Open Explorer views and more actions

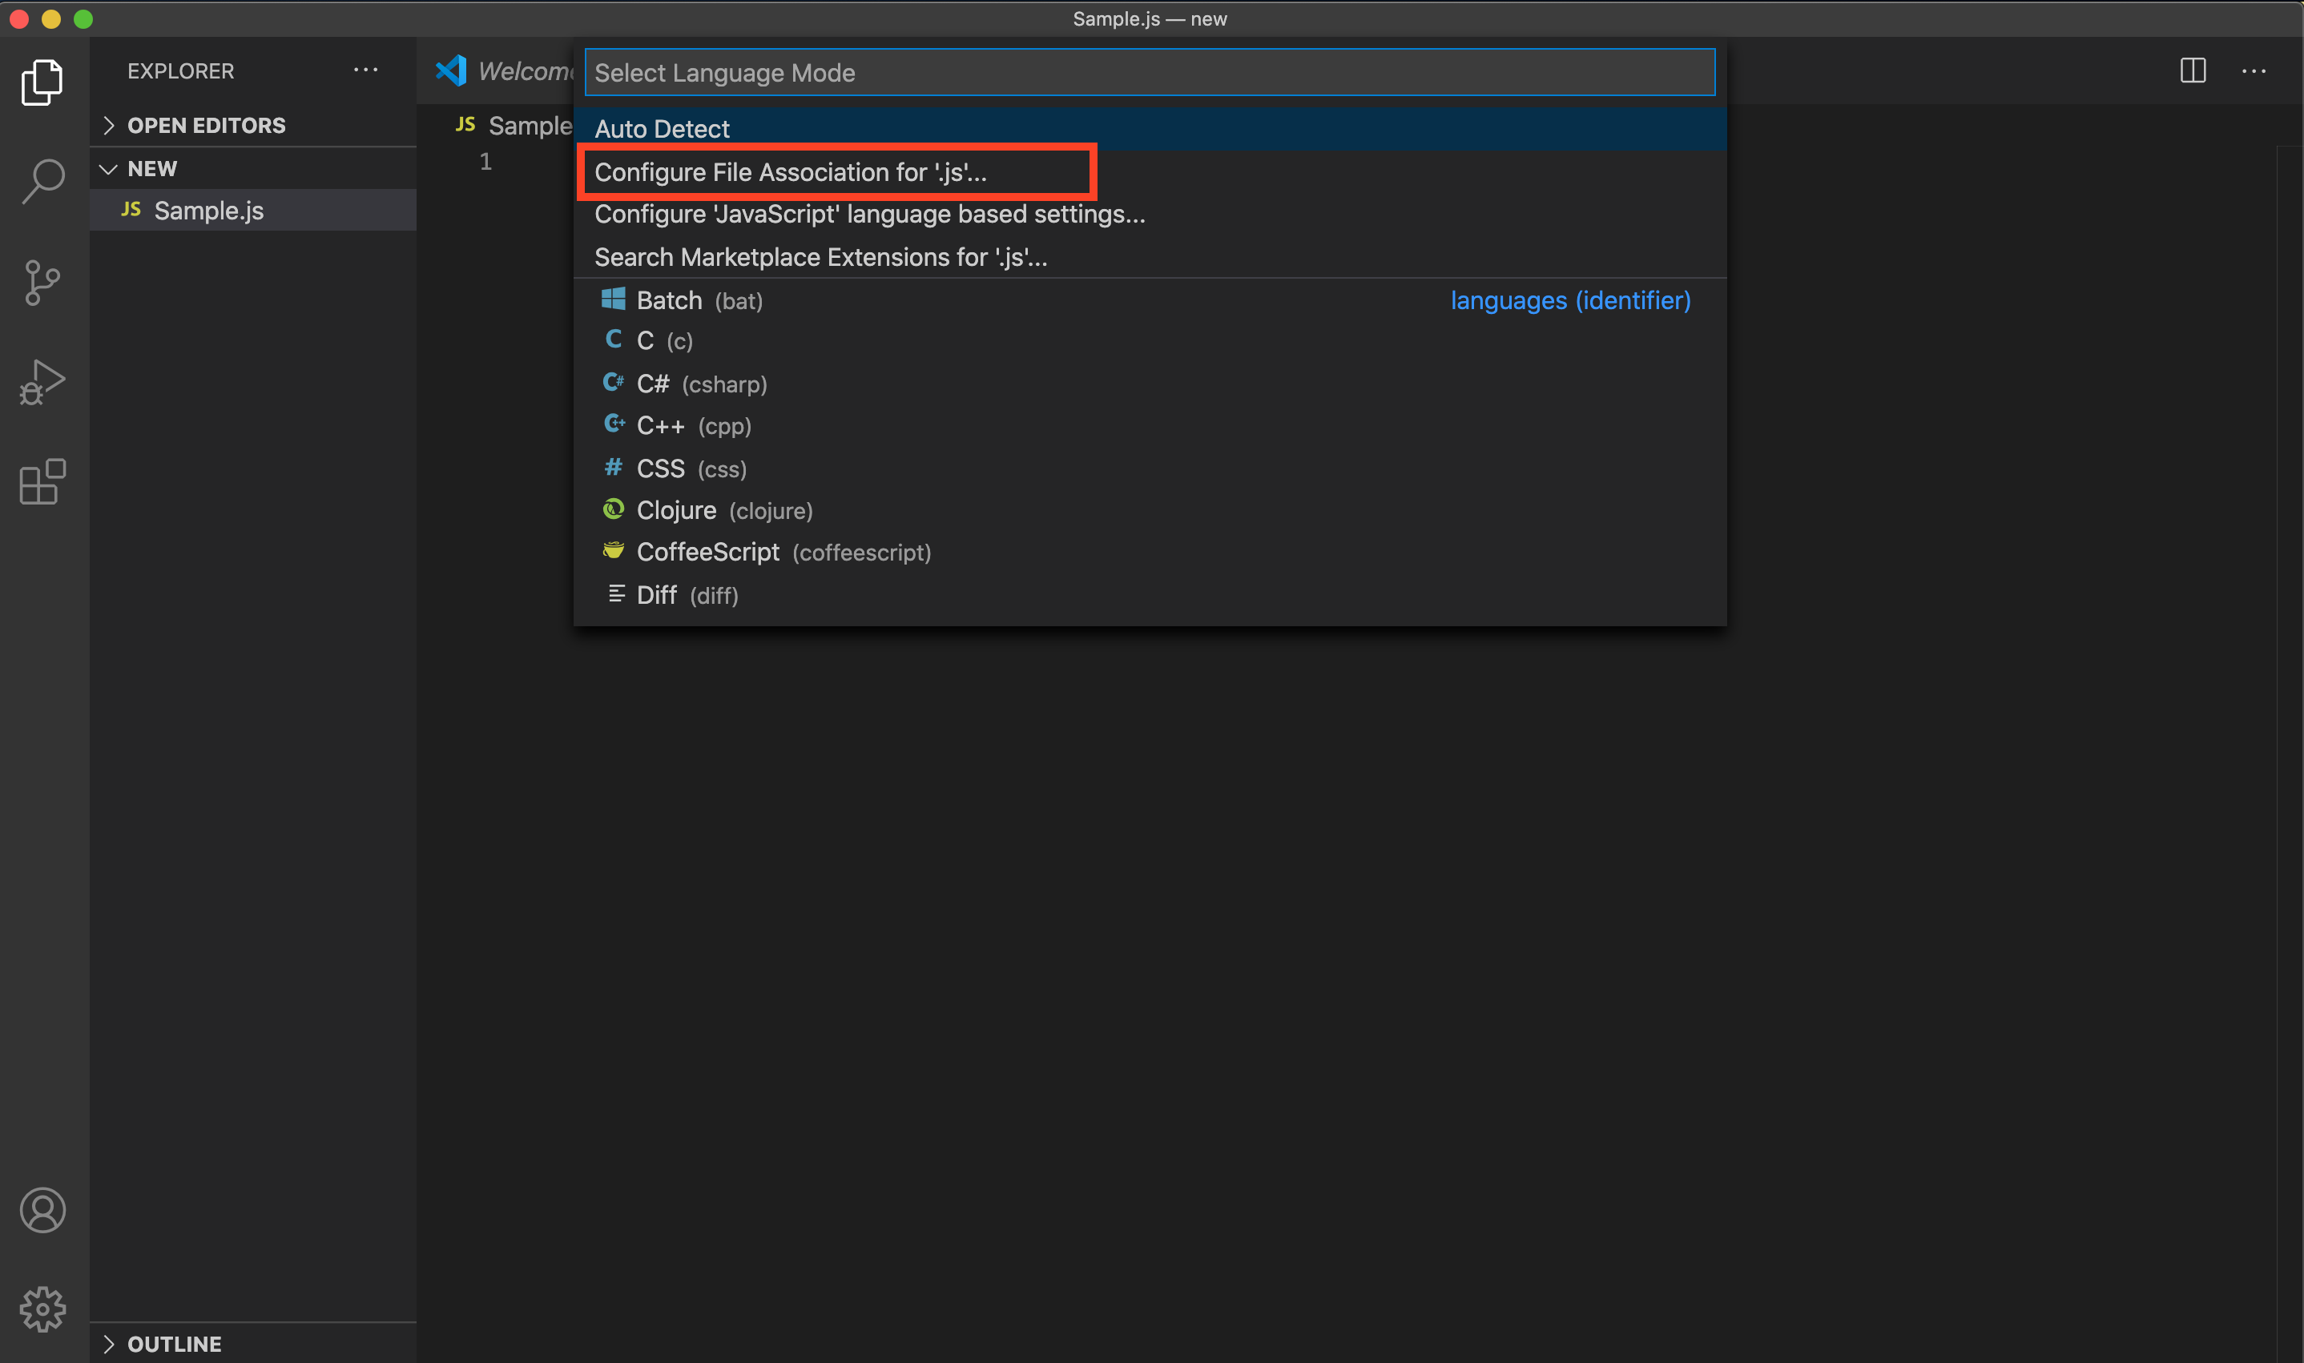click(x=365, y=70)
